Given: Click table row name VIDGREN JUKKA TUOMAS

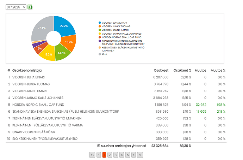Looking at the screenshot, I should 31,84.
